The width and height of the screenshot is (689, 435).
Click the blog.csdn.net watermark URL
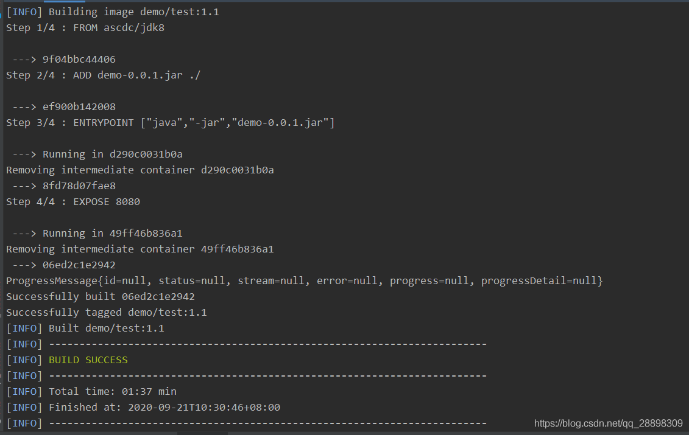click(608, 423)
